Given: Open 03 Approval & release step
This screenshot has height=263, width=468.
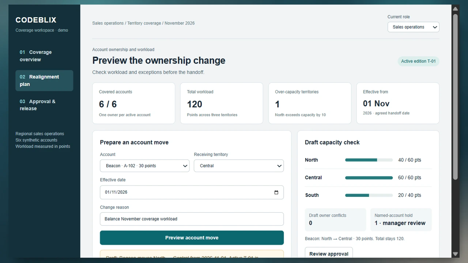Looking at the screenshot, I should click(44, 105).
